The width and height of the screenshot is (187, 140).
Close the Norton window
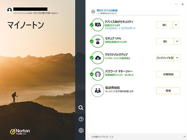coord(182,4)
